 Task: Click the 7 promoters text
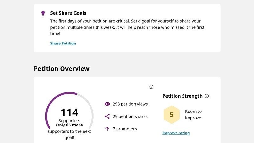coord(125,129)
